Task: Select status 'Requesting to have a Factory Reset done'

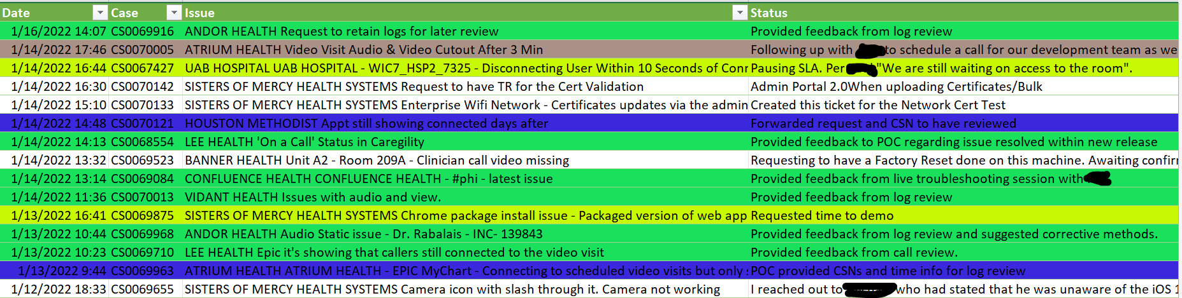Action: (965, 160)
